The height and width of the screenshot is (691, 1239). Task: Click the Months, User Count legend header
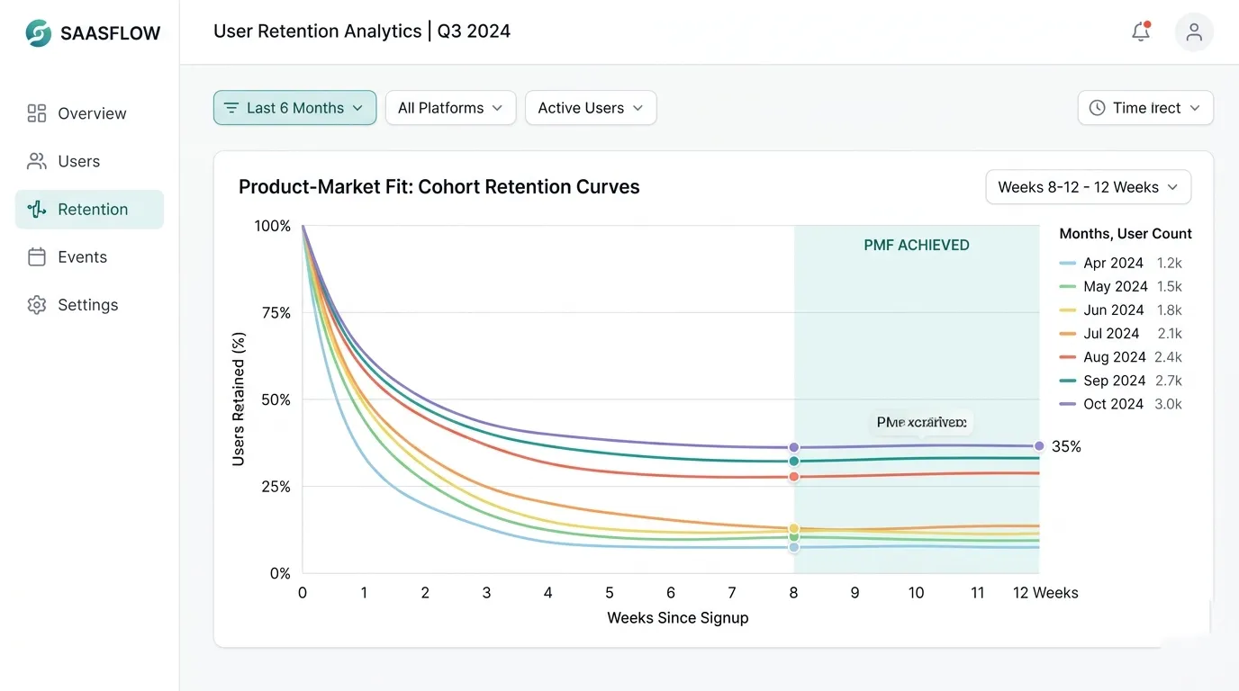(x=1126, y=234)
